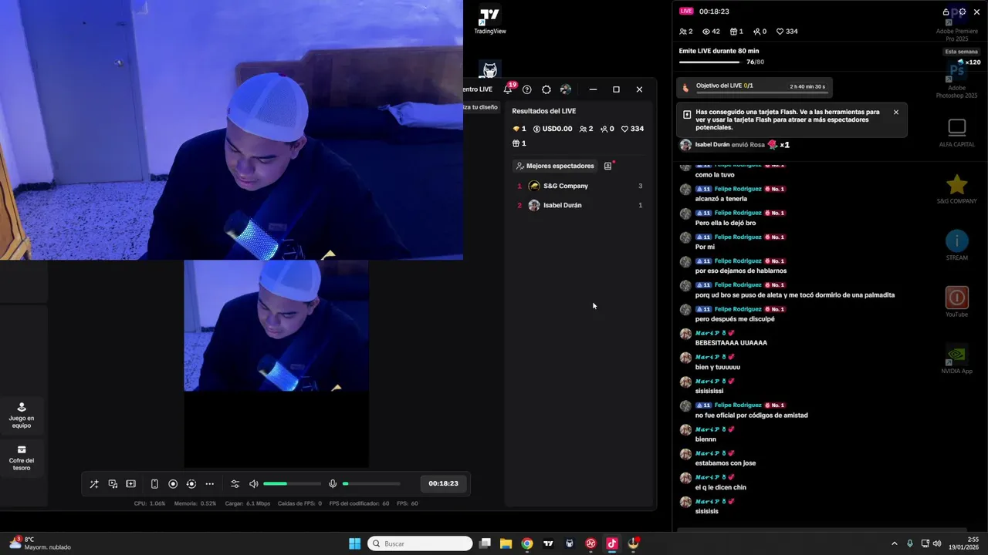
Task: Open the viewer list card icon tab
Action: pos(608,166)
